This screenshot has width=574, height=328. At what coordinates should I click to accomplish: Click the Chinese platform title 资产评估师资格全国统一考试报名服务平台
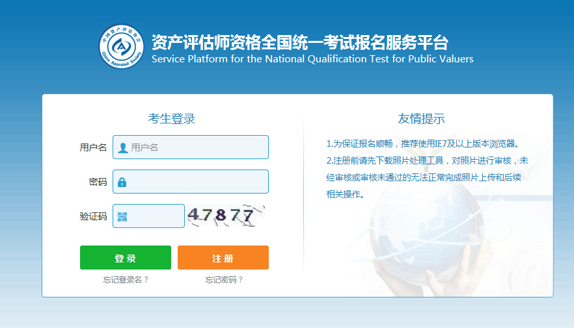299,43
